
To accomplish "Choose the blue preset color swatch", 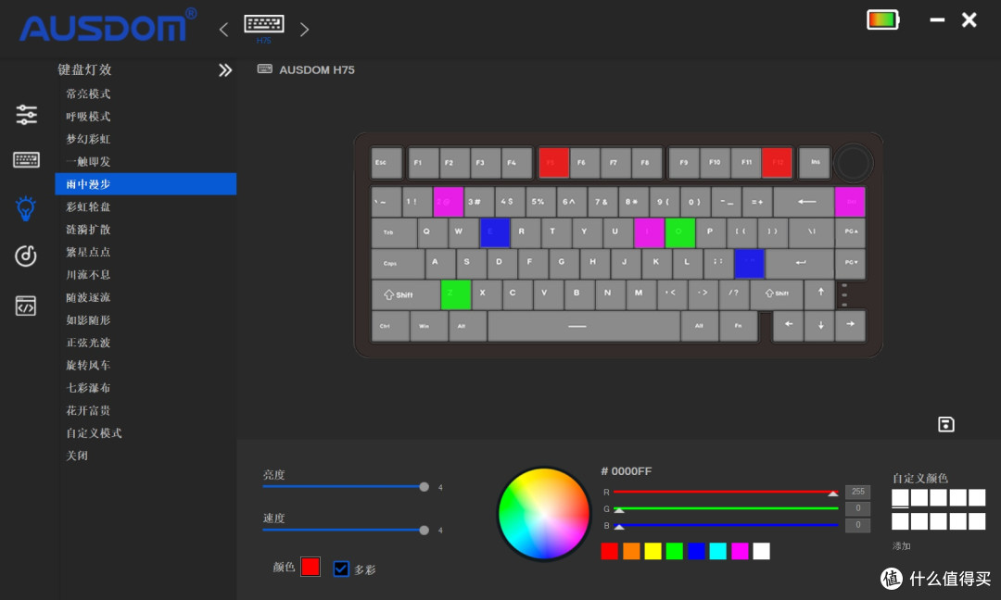I will click(x=696, y=551).
